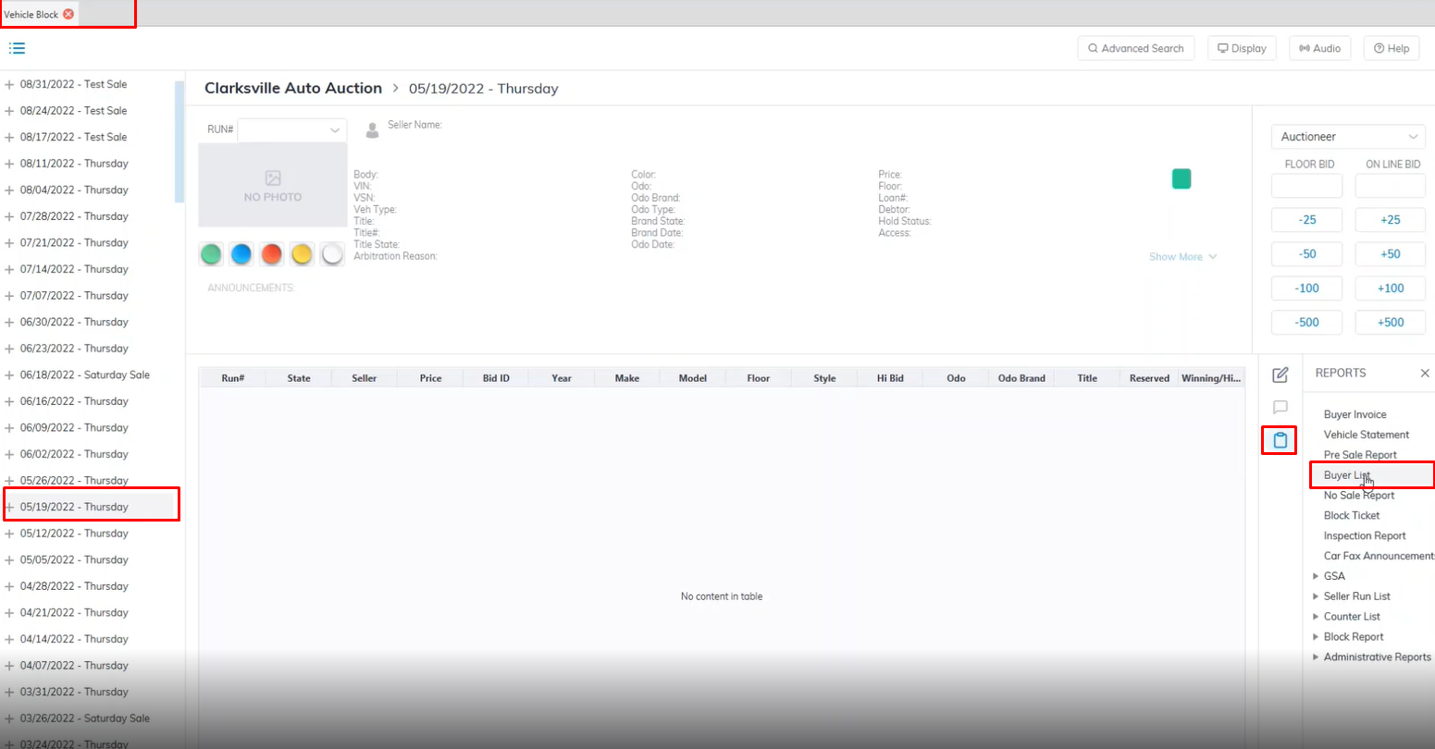Viewport: 1435px width, 749px height.
Task: Select the green light color circle
Action: pos(211,254)
